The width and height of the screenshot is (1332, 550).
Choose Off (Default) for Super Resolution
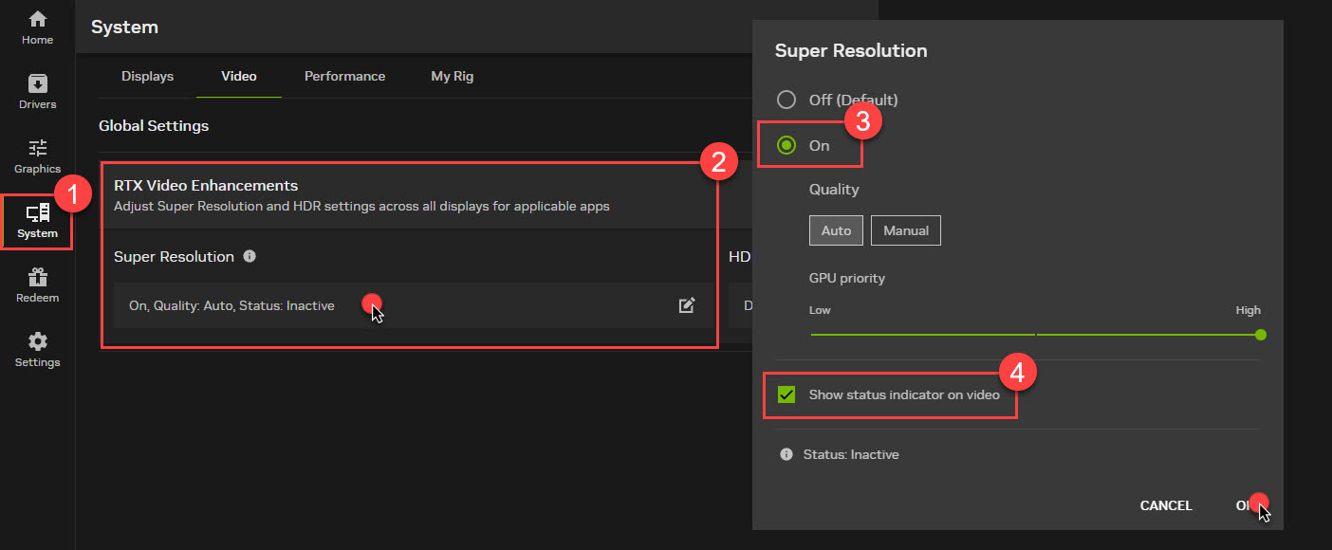tap(786, 99)
